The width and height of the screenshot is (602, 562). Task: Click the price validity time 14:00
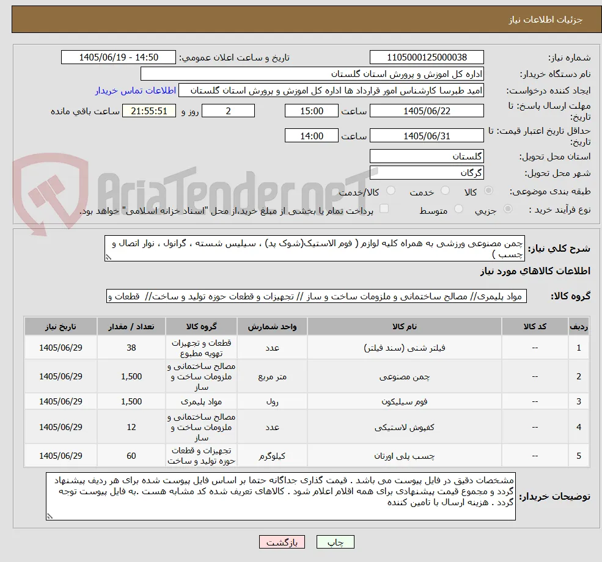click(311, 136)
